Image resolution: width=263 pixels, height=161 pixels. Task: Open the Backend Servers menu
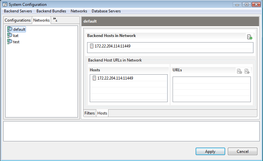coord(18,11)
